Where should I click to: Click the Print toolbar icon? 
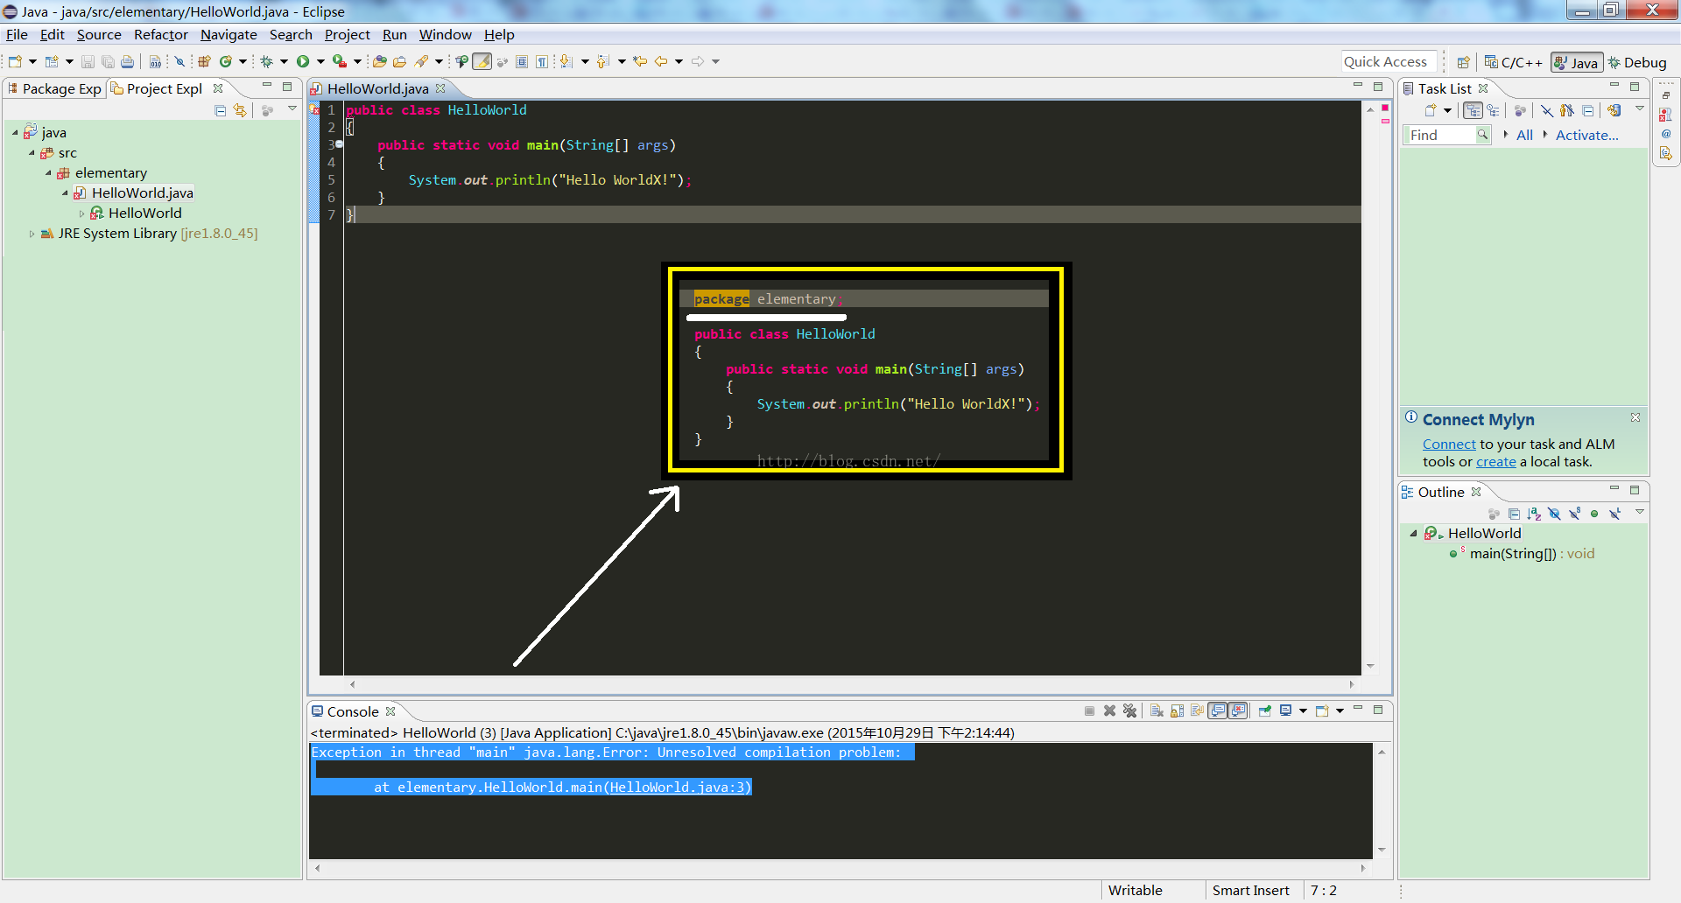coord(127,61)
